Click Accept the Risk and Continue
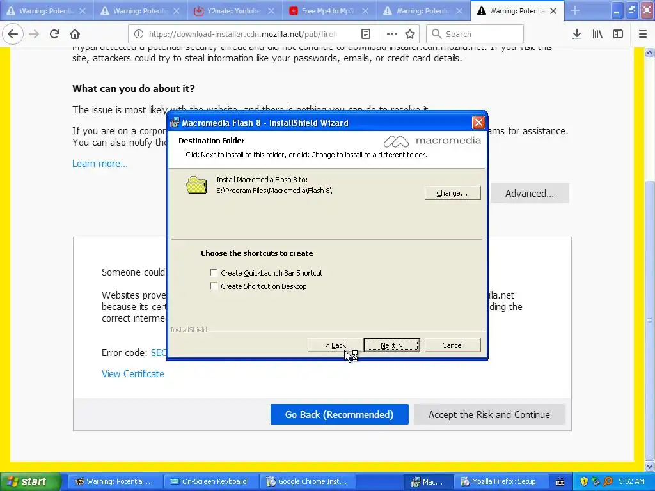 [489, 414]
